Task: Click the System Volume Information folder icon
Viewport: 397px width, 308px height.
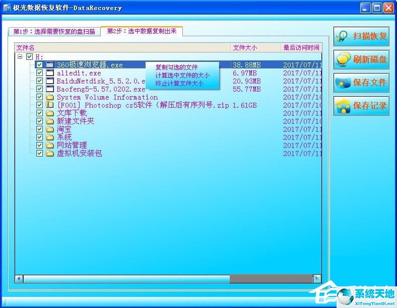Action: coord(50,97)
